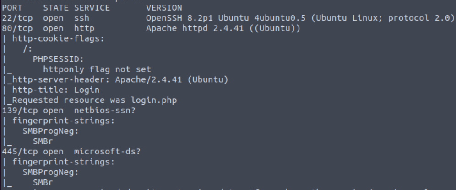Click the PORT column header
456x190 pixels.
[x=11, y=8]
